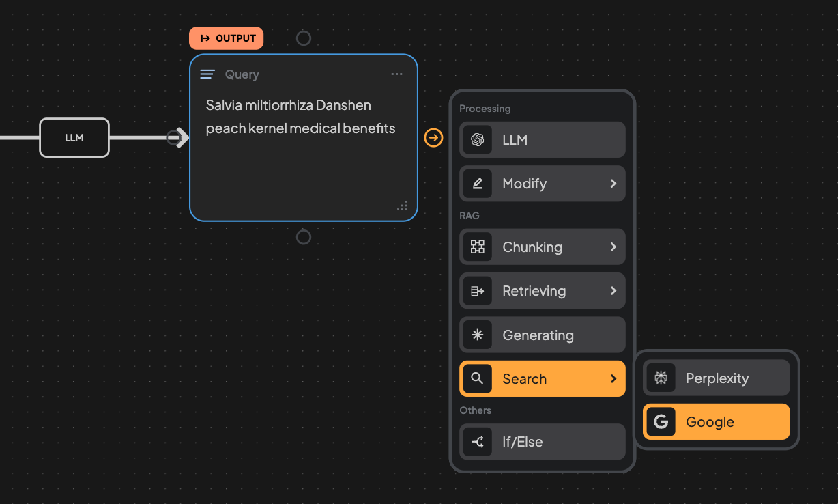The height and width of the screenshot is (504, 838).
Task: Expand the Search submenu chevron
Action: [613, 378]
